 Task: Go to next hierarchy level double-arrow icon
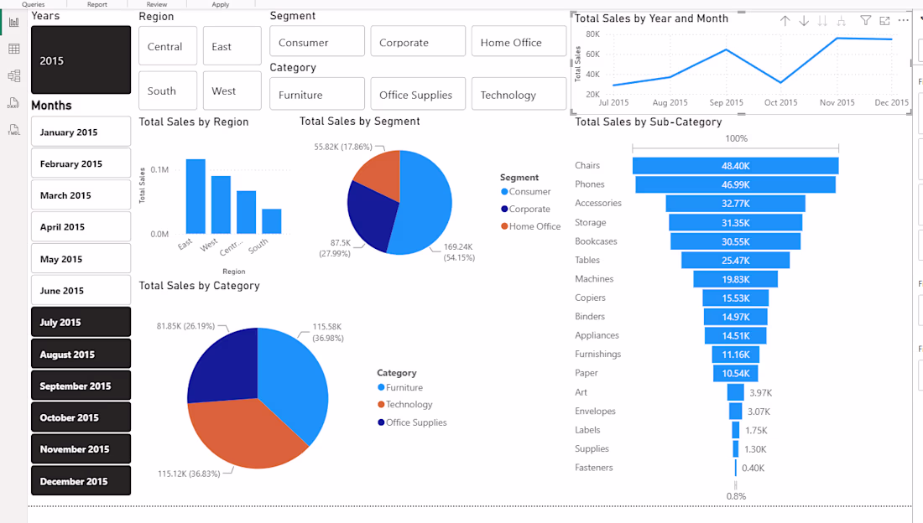point(822,21)
